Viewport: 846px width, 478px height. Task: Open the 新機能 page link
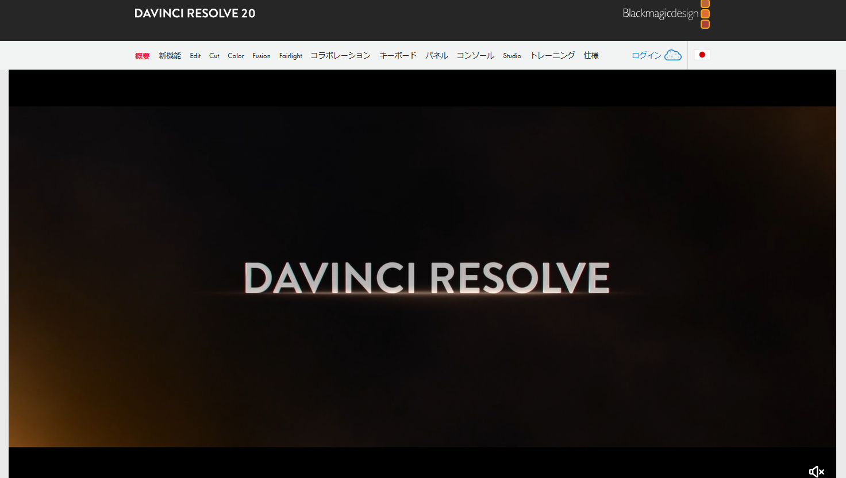coord(170,55)
